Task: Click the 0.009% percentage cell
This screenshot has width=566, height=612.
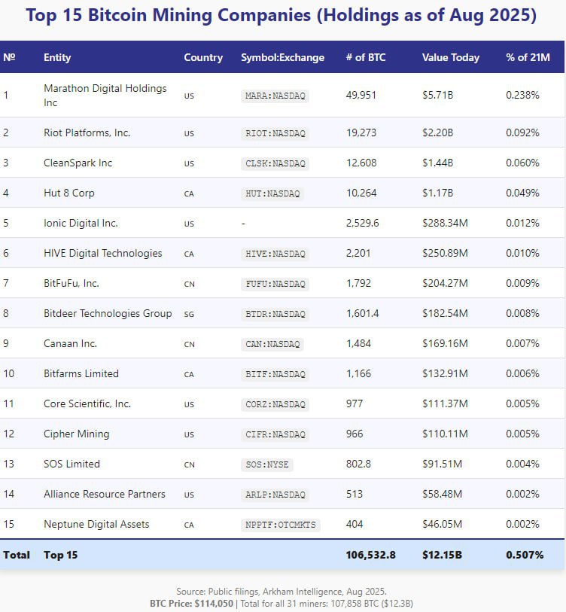Action: point(522,283)
